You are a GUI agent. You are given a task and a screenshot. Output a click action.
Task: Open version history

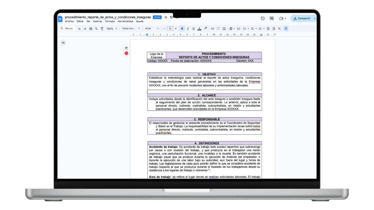click(262, 18)
